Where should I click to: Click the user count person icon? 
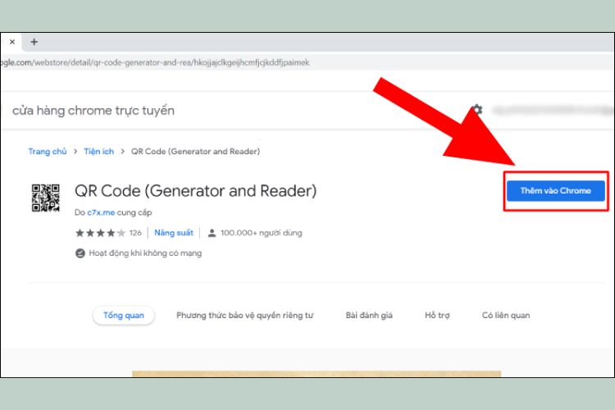click(212, 233)
